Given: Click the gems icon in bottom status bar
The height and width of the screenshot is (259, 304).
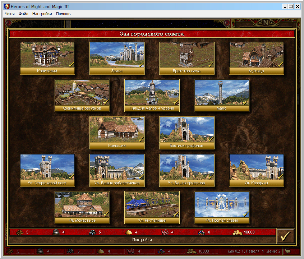Looking at the screenshot, I should pyautogui.click(x=161, y=251).
